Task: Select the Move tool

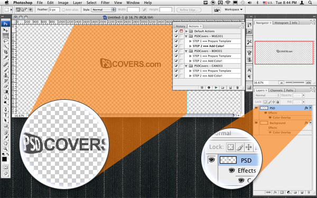Action: tap(6, 30)
